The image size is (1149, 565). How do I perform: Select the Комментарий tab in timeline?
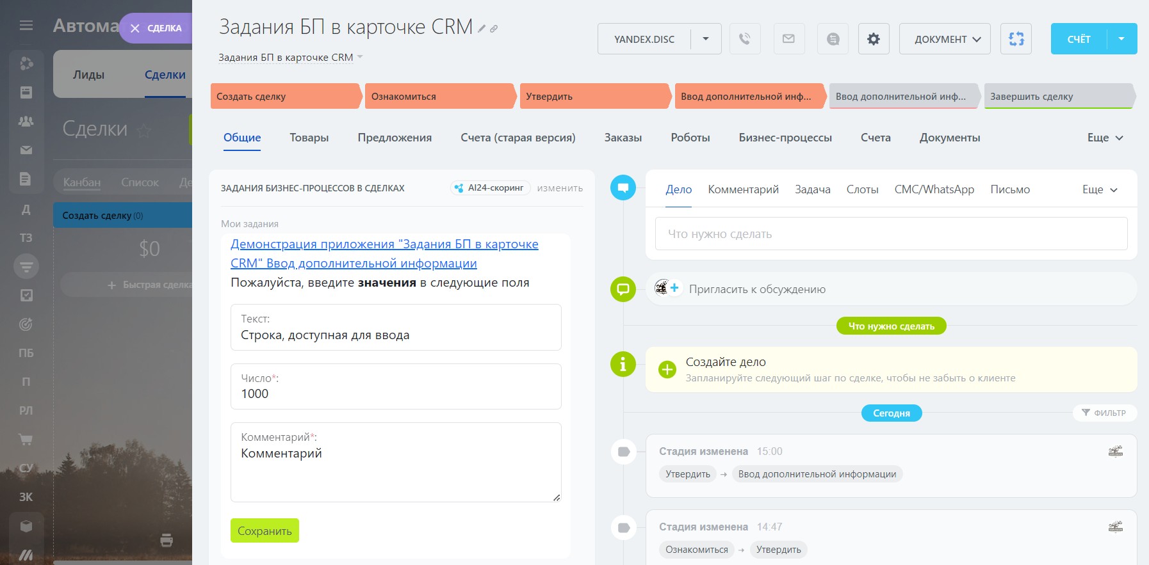pos(743,189)
